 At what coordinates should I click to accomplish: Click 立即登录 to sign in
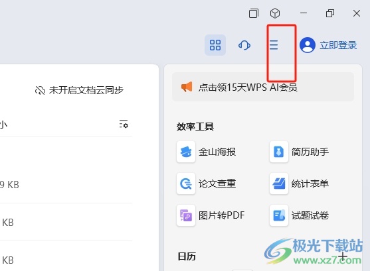click(x=338, y=45)
